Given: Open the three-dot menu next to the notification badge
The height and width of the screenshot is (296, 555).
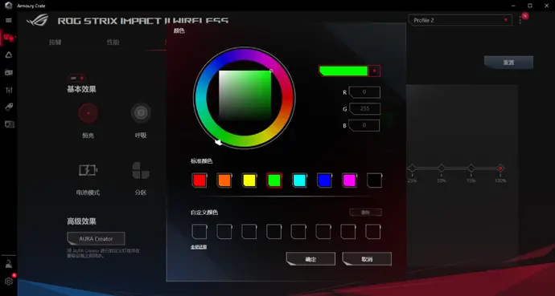Looking at the screenshot, I should pyautogui.click(x=520, y=20).
